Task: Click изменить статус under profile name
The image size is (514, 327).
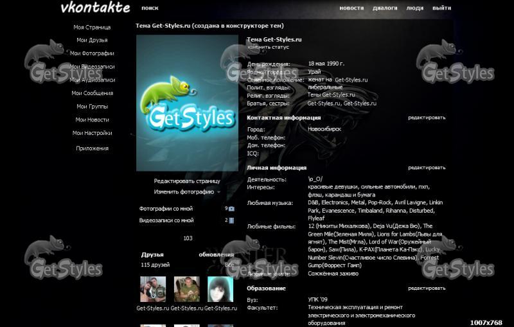Action: coord(268,47)
